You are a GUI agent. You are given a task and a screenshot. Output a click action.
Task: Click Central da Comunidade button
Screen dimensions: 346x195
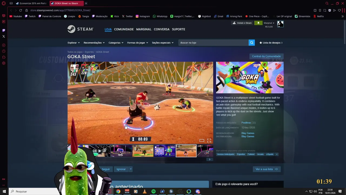click(266, 56)
